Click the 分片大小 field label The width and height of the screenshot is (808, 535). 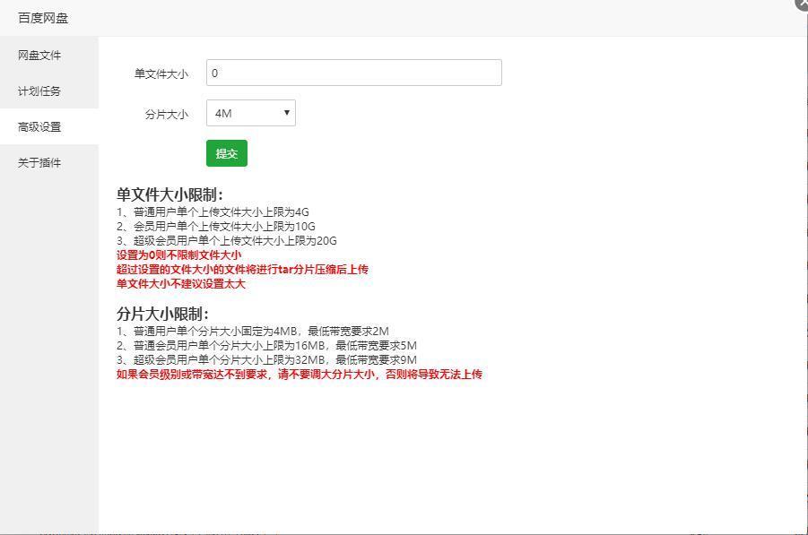[166, 113]
